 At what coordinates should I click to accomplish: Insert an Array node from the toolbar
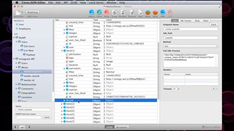point(107,12)
